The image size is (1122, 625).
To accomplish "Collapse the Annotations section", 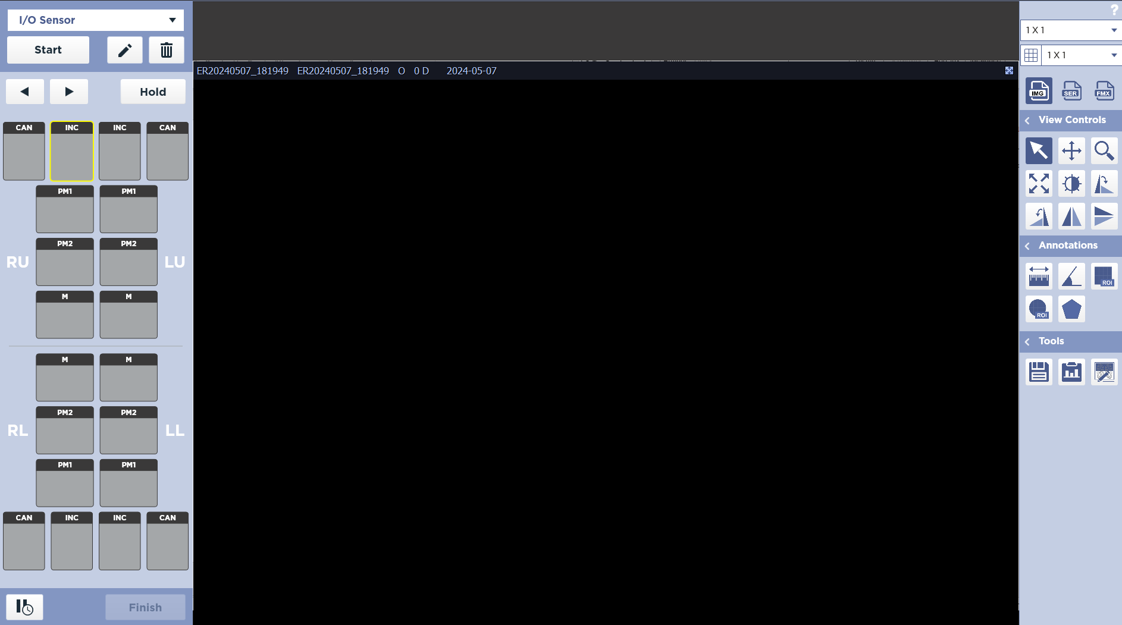I will coord(1027,246).
